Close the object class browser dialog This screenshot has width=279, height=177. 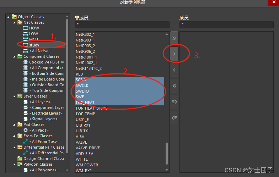click(274, 2)
